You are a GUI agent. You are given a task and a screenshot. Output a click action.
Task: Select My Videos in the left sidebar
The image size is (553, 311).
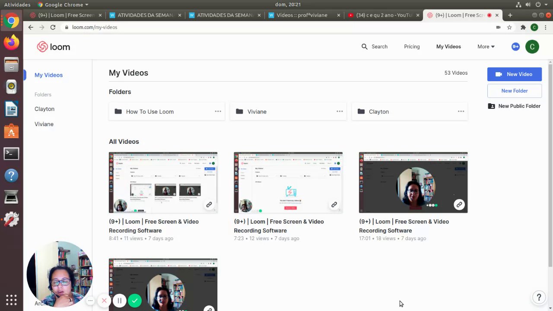[x=48, y=75]
